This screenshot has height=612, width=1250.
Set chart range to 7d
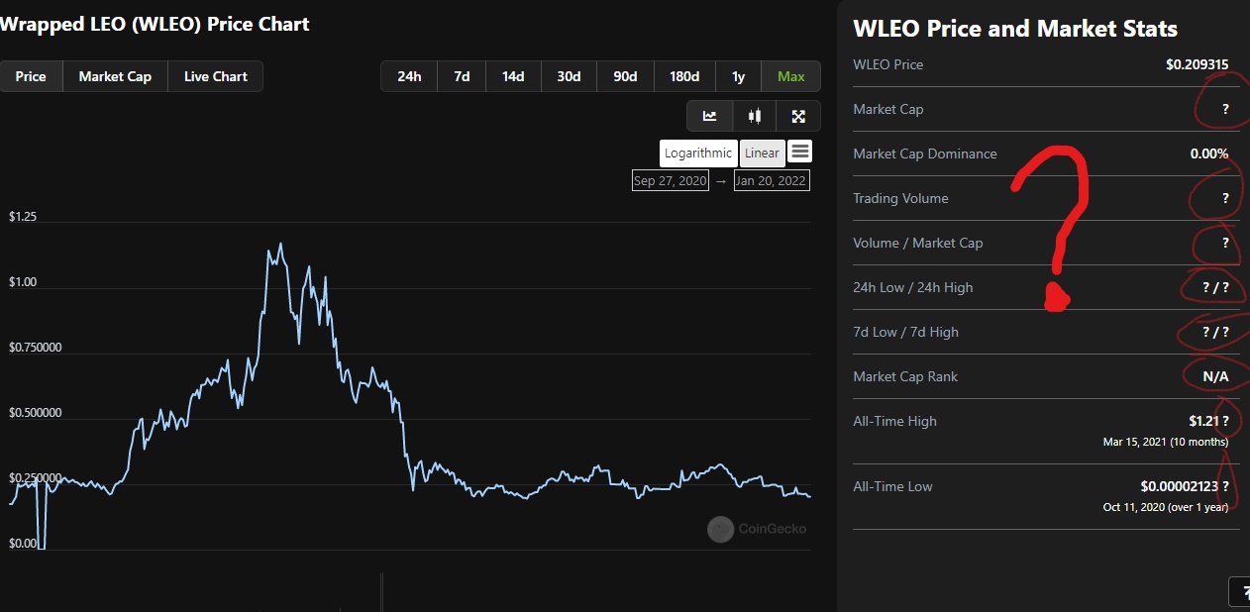(x=462, y=76)
